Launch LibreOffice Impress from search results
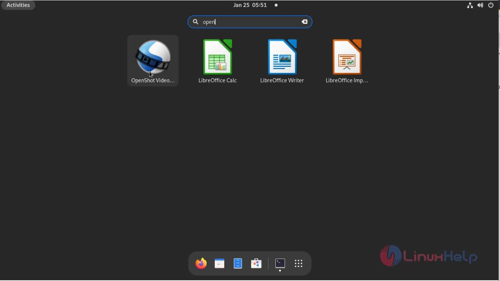500x281 pixels. 347,61
